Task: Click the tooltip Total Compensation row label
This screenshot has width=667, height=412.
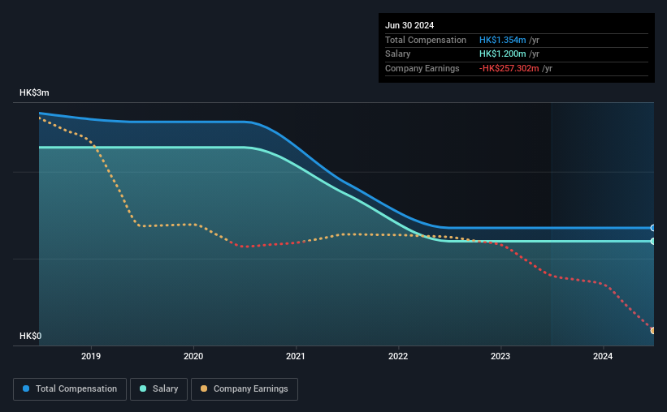Action: pos(426,40)
